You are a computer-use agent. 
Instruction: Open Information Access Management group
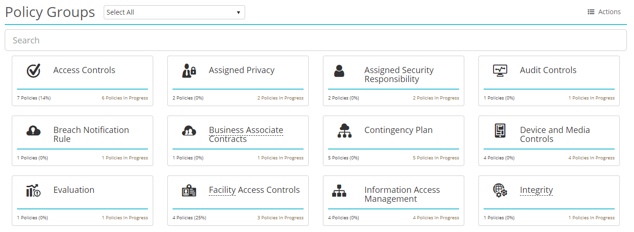(394, 200)
